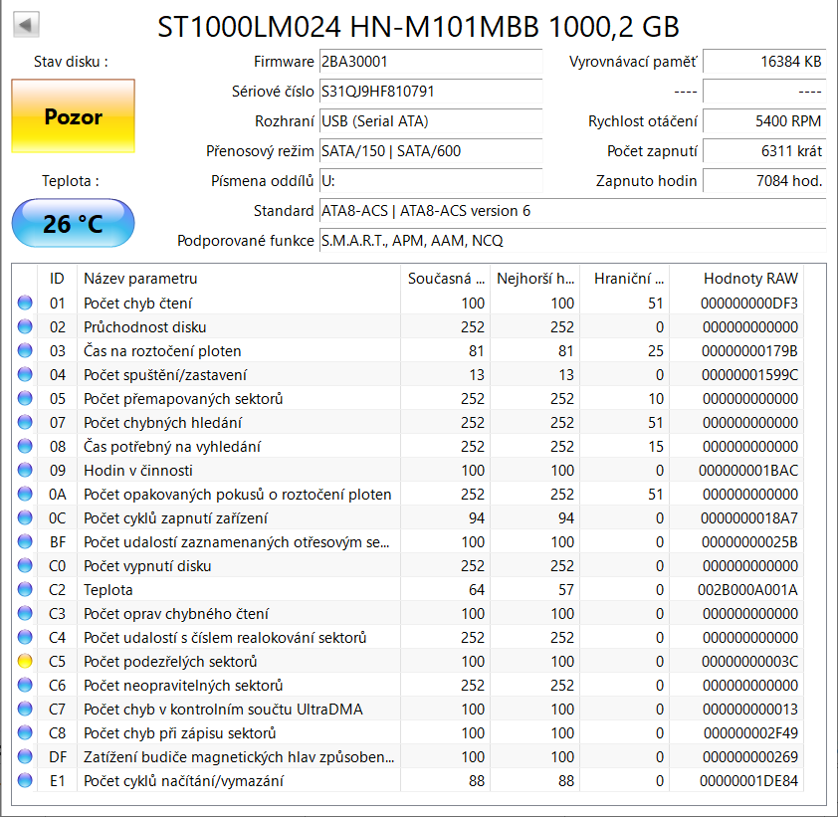Click the Zapnuto hodin value 7084 hod.
Image resolution: width=838 pixels, height=817 pixels.
(763, 181)
